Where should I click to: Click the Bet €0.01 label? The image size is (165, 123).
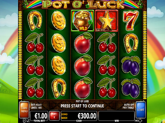pos(36,105)
